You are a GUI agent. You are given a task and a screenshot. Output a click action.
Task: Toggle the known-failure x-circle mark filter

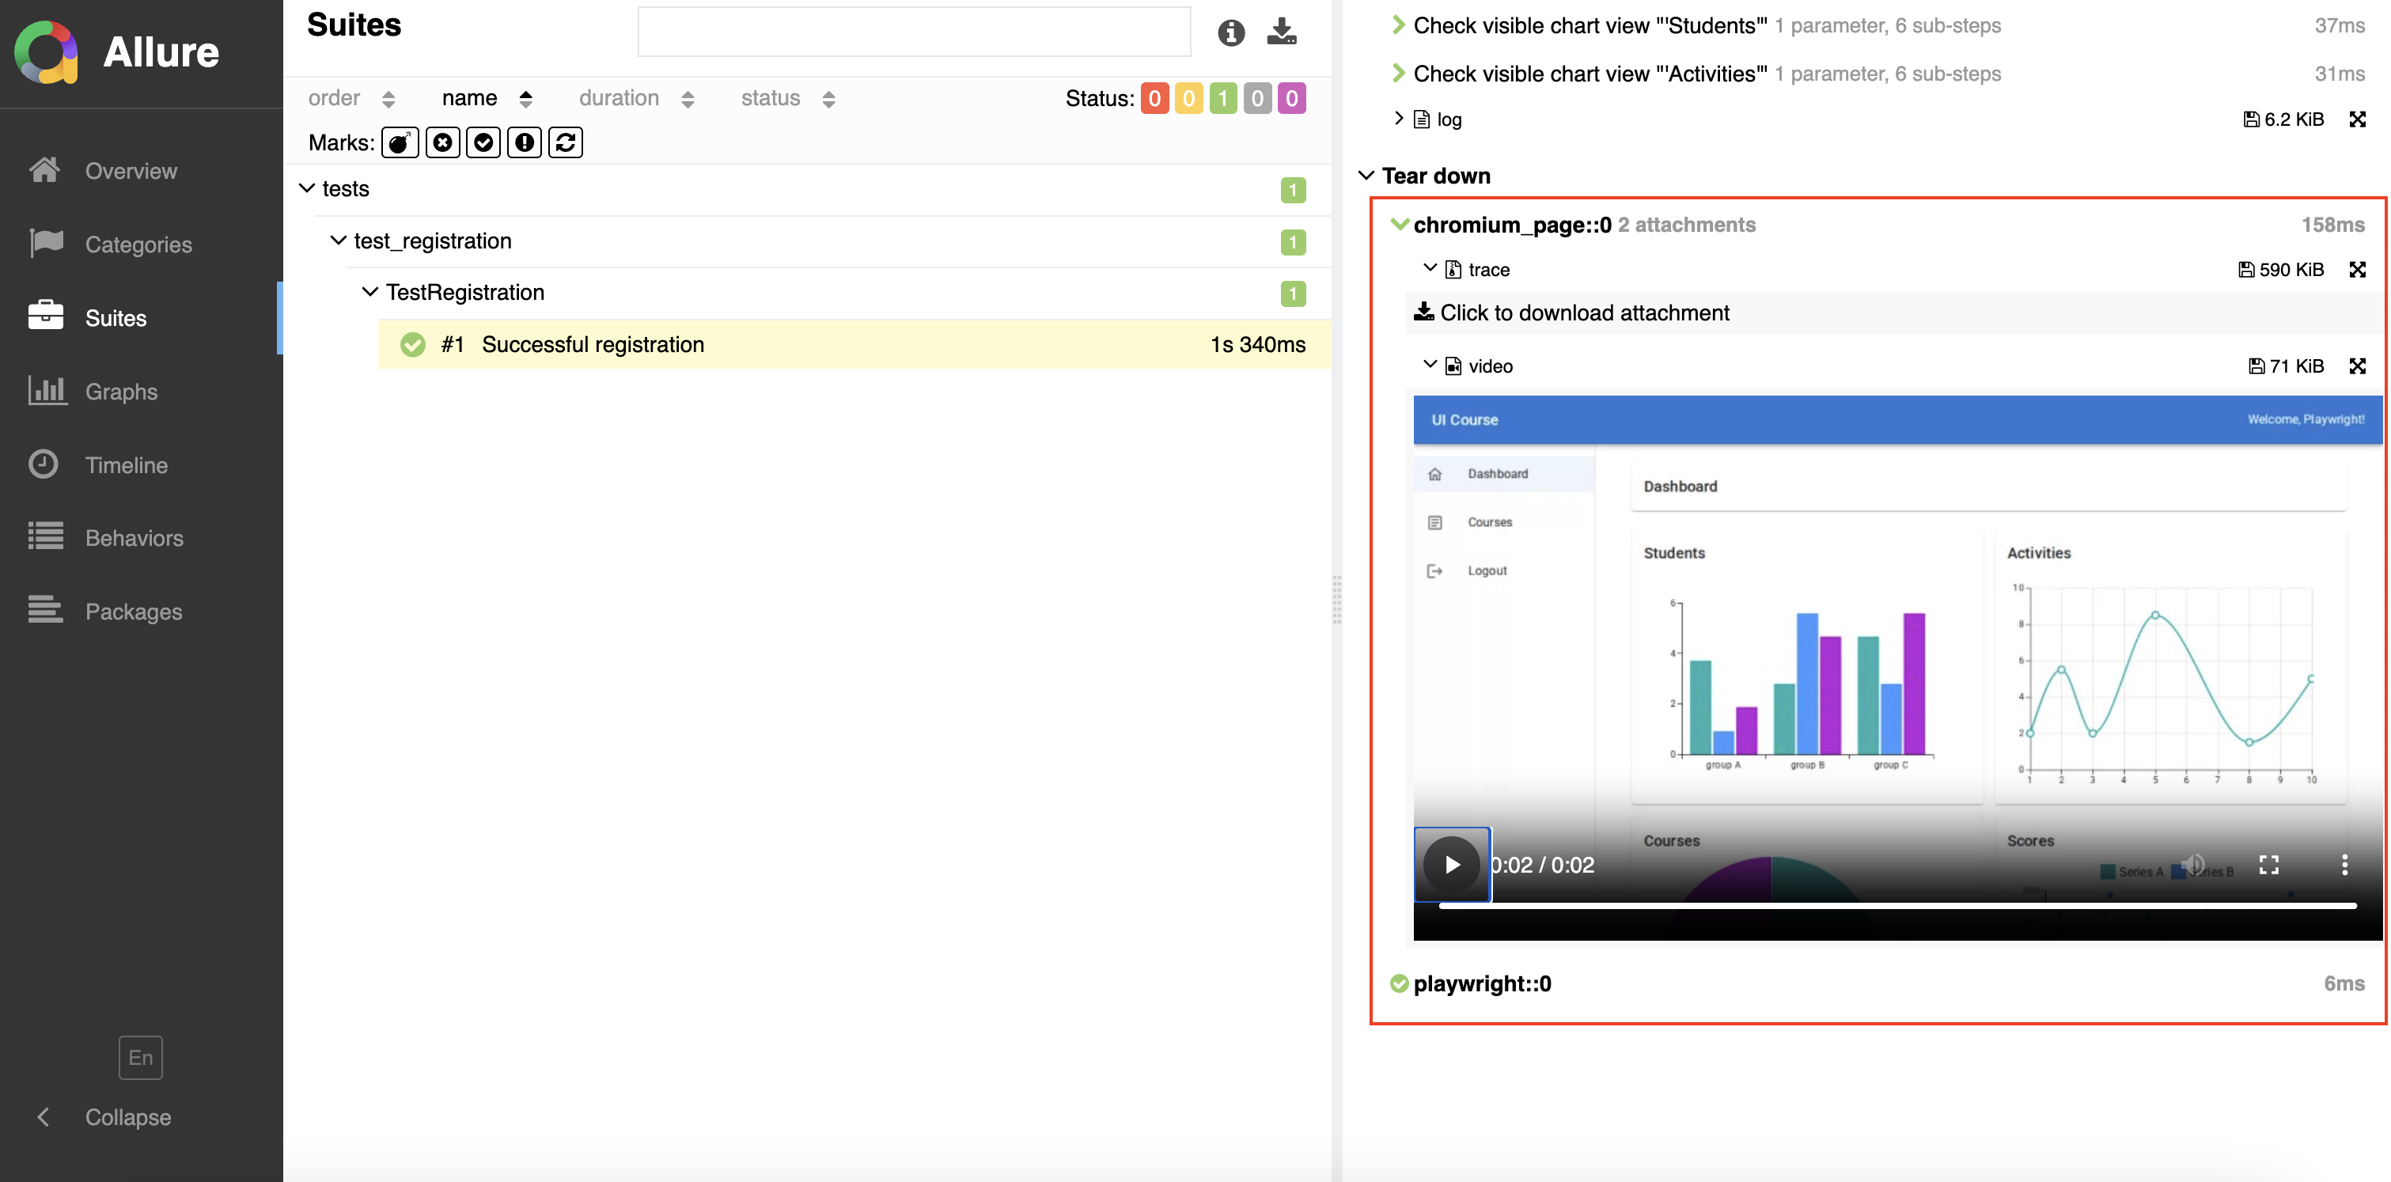pyautogui.click(x=443, y=143)
